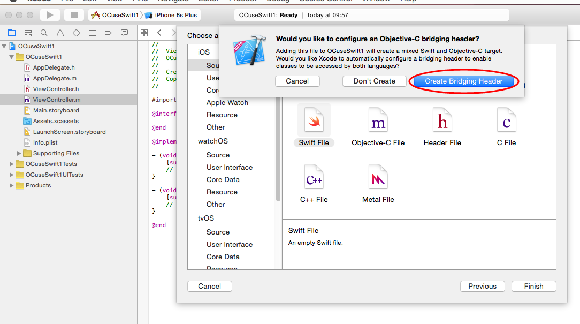Image resolution: width=580 pixels, height=324 pixels.
Task: Click Create Bridging Header button
Action: [x=463, y=81]
